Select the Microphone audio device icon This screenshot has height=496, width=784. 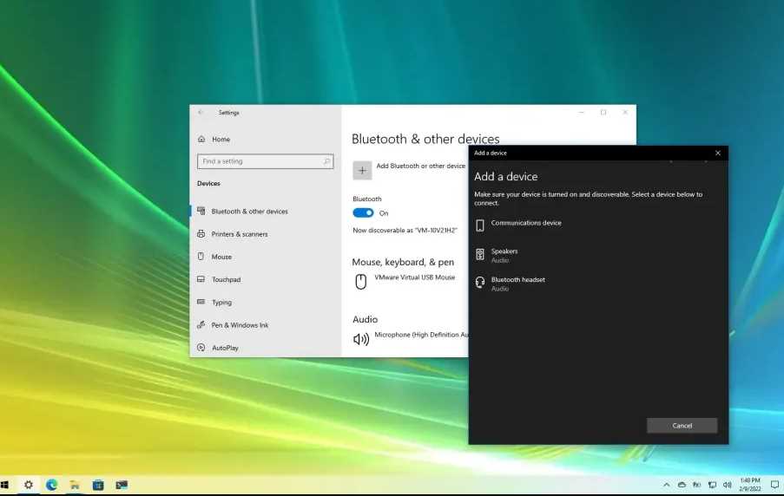tap(361, 338)
